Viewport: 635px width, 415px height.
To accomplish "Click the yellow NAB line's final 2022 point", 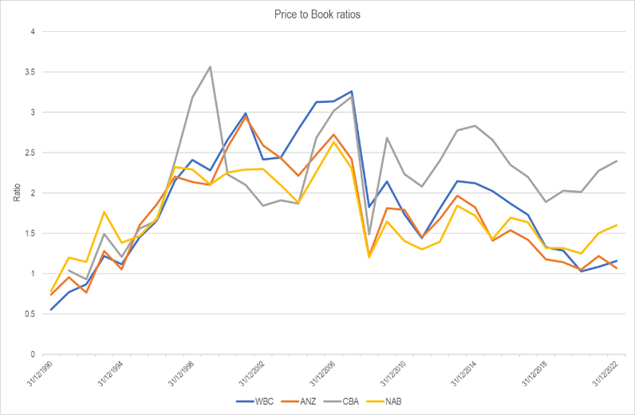I will tap(617, 225).
